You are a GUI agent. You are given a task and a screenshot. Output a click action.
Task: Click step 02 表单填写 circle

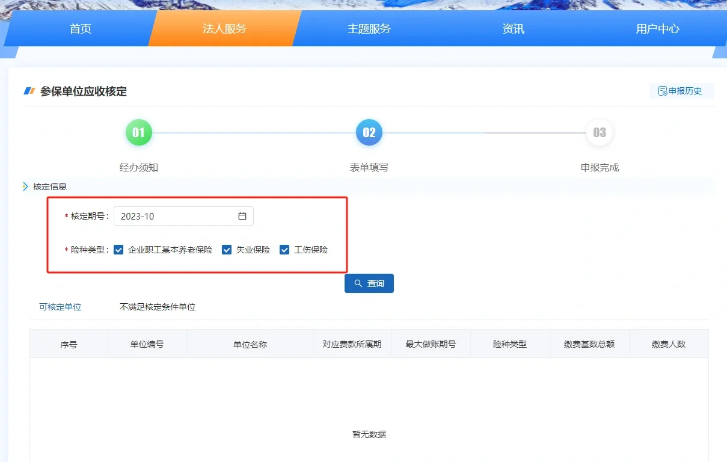tap(369, 132)
